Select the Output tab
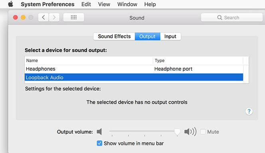Screen dimensions: 265x153 point(147,36)
